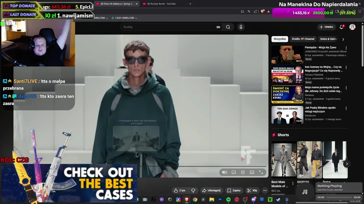Image resolution: width=364 pixels, height=204 pixels.
Task: Click the YouTube search magnifier button
Action: click(228, 27)
